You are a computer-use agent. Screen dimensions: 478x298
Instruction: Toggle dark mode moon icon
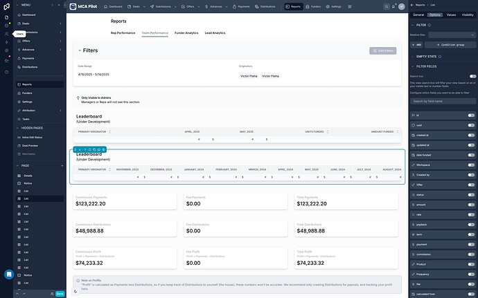tap(76, 291)
